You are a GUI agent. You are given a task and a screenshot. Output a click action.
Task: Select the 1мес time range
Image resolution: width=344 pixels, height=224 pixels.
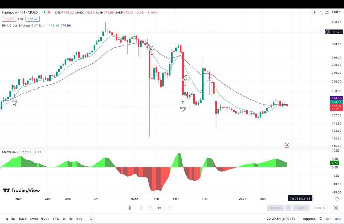pyautogui.click(x=22, y=219)
